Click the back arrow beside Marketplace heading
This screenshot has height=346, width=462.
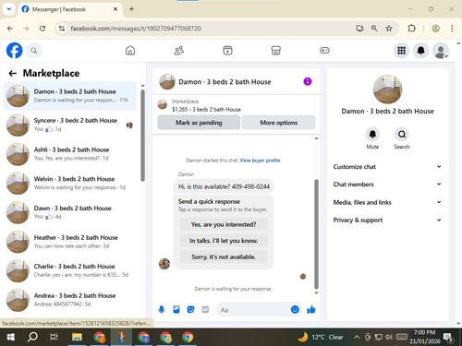point(13,73)
